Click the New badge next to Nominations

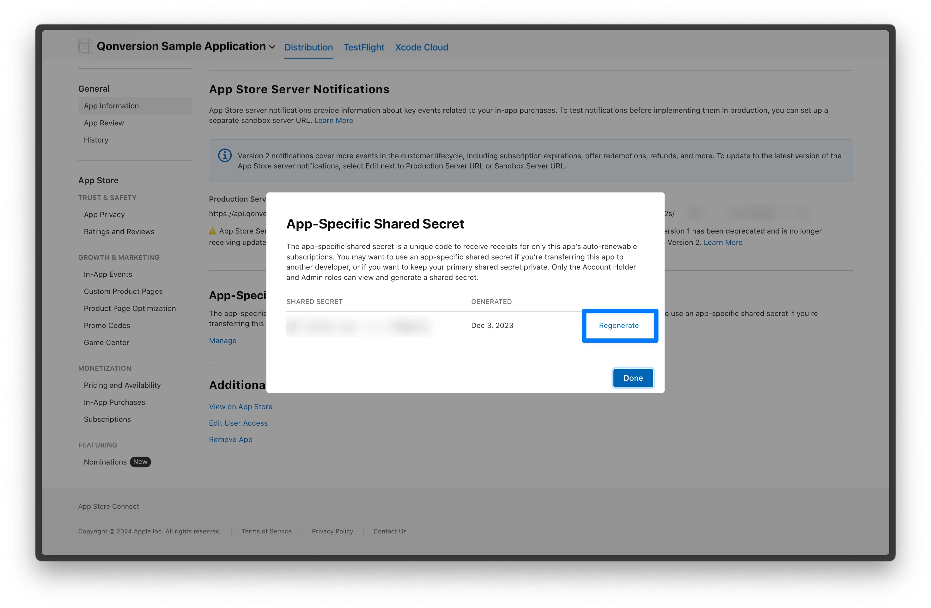(140, 462)
